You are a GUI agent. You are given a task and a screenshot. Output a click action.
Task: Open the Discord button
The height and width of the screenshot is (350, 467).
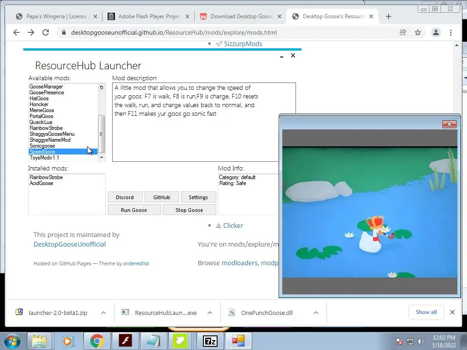(125, 197)
